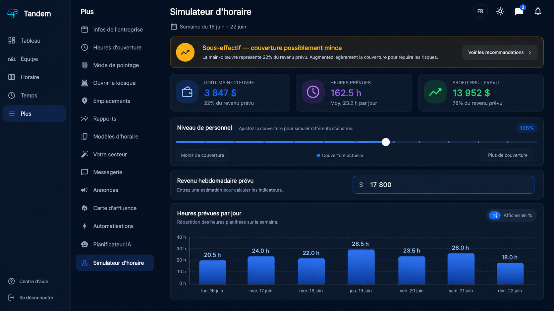Click the 13 952 $ gross profit value
The height and width of the screenshot is (311, 554).
471,93
